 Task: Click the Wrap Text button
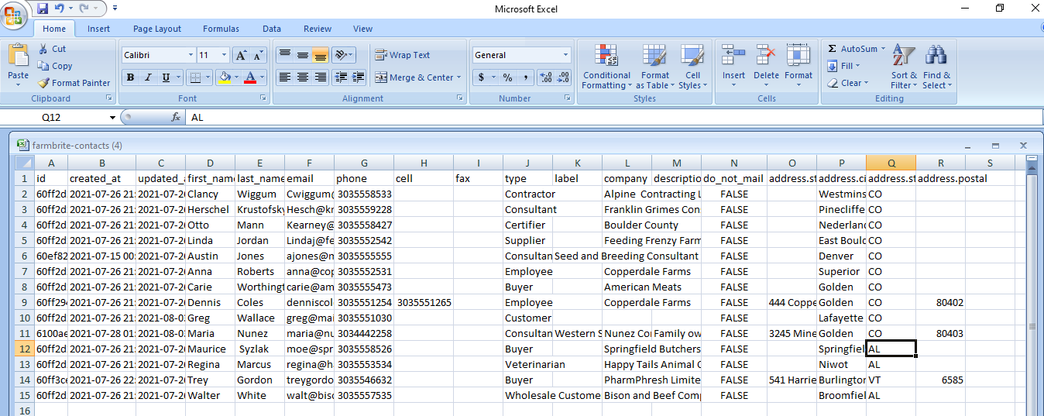click(403, 55)
